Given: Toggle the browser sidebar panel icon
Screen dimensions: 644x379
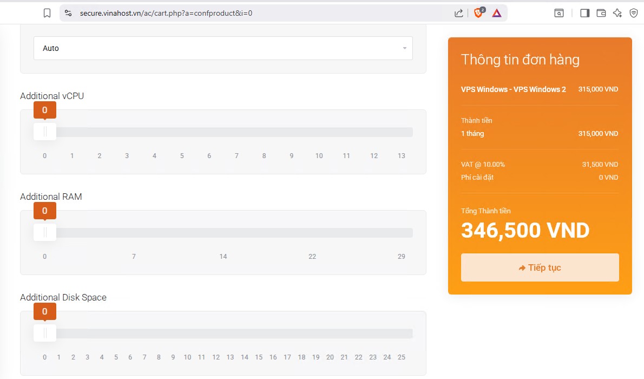Looking at the screenshot, I should 584,14.
